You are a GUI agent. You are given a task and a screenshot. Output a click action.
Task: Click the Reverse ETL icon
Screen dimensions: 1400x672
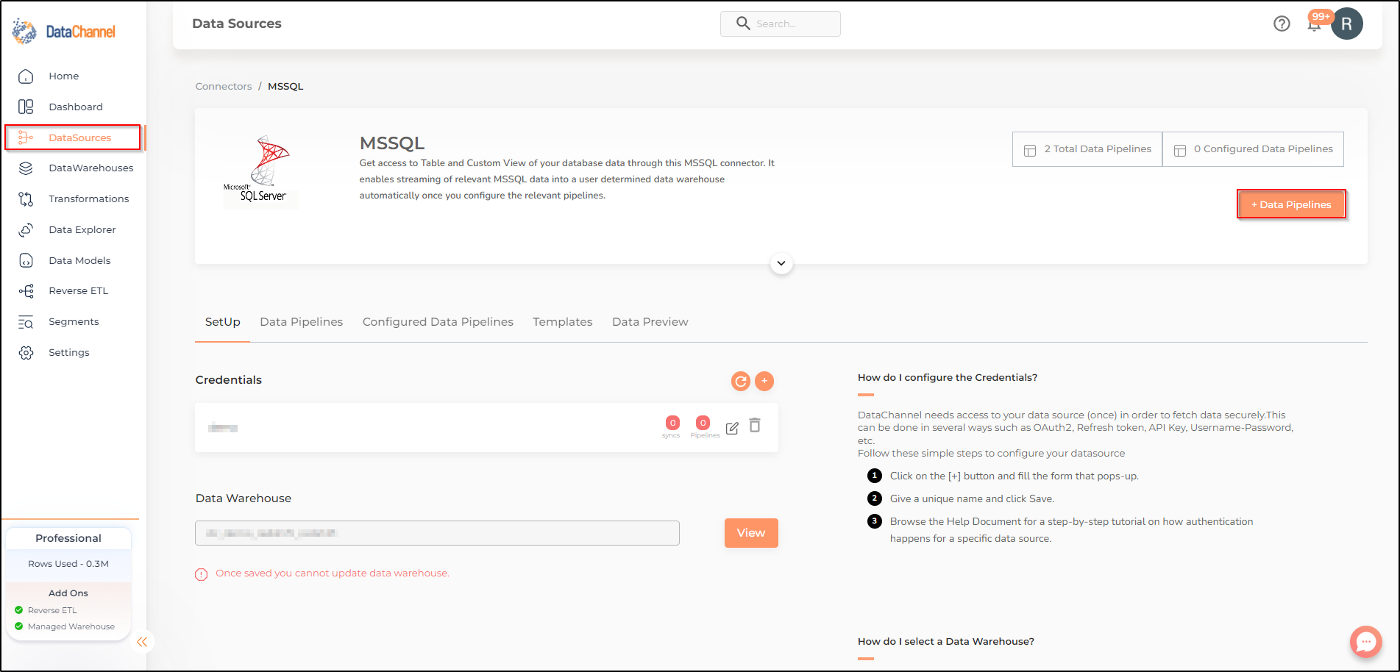[x=26, y=290]
